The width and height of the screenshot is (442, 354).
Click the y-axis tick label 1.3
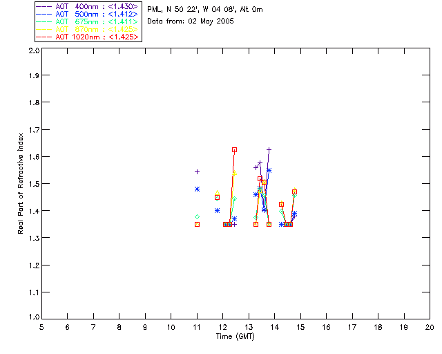pyautogui.click(x=34, y=239)
